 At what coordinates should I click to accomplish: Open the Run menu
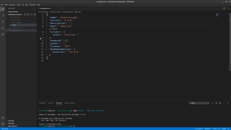pos(26,5)
